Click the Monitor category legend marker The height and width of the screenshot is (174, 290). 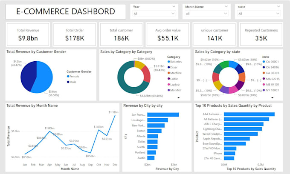[169, 90]
